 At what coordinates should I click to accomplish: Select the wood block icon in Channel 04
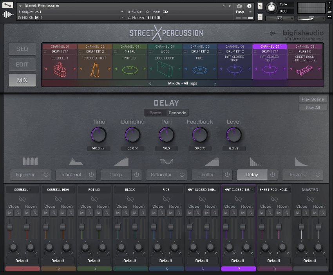point(165,70)
